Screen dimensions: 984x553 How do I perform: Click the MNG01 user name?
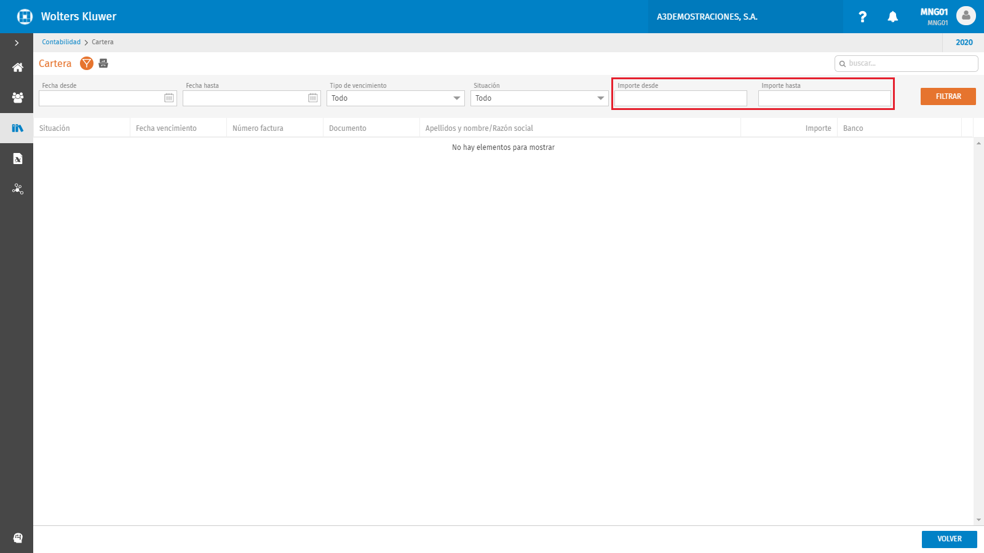934,12
